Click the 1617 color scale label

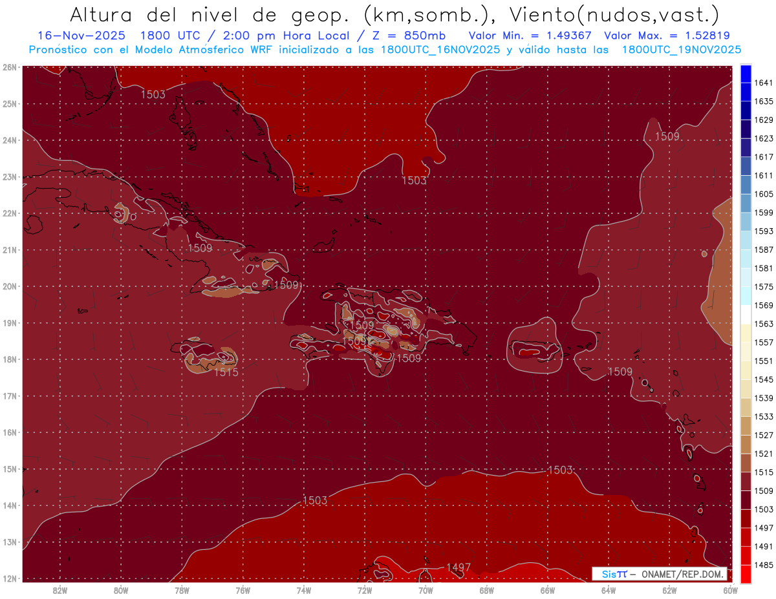tap(764, 157)
